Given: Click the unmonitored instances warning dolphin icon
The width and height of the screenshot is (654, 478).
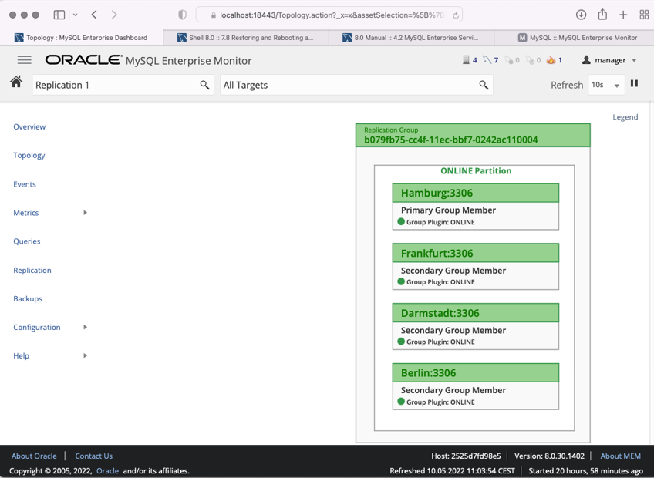Looking at the screenshot, I should point(508,60).
